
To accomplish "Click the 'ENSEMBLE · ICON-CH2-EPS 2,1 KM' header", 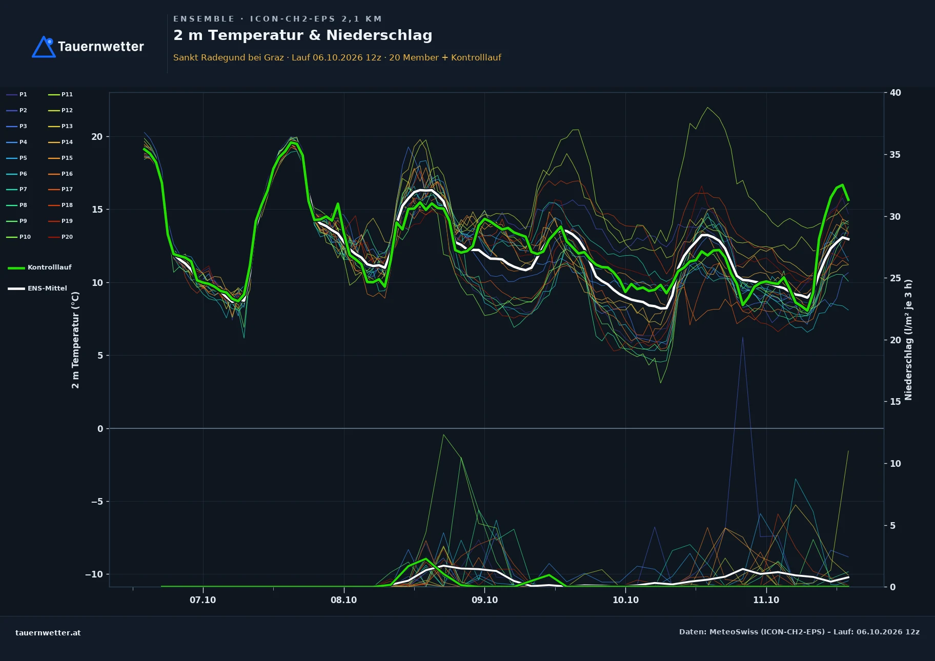I will pos(278,19).
